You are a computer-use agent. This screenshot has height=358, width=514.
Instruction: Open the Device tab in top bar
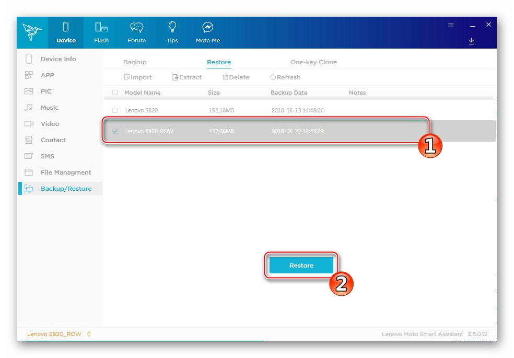pyautogui.click(x=66, y=33)
